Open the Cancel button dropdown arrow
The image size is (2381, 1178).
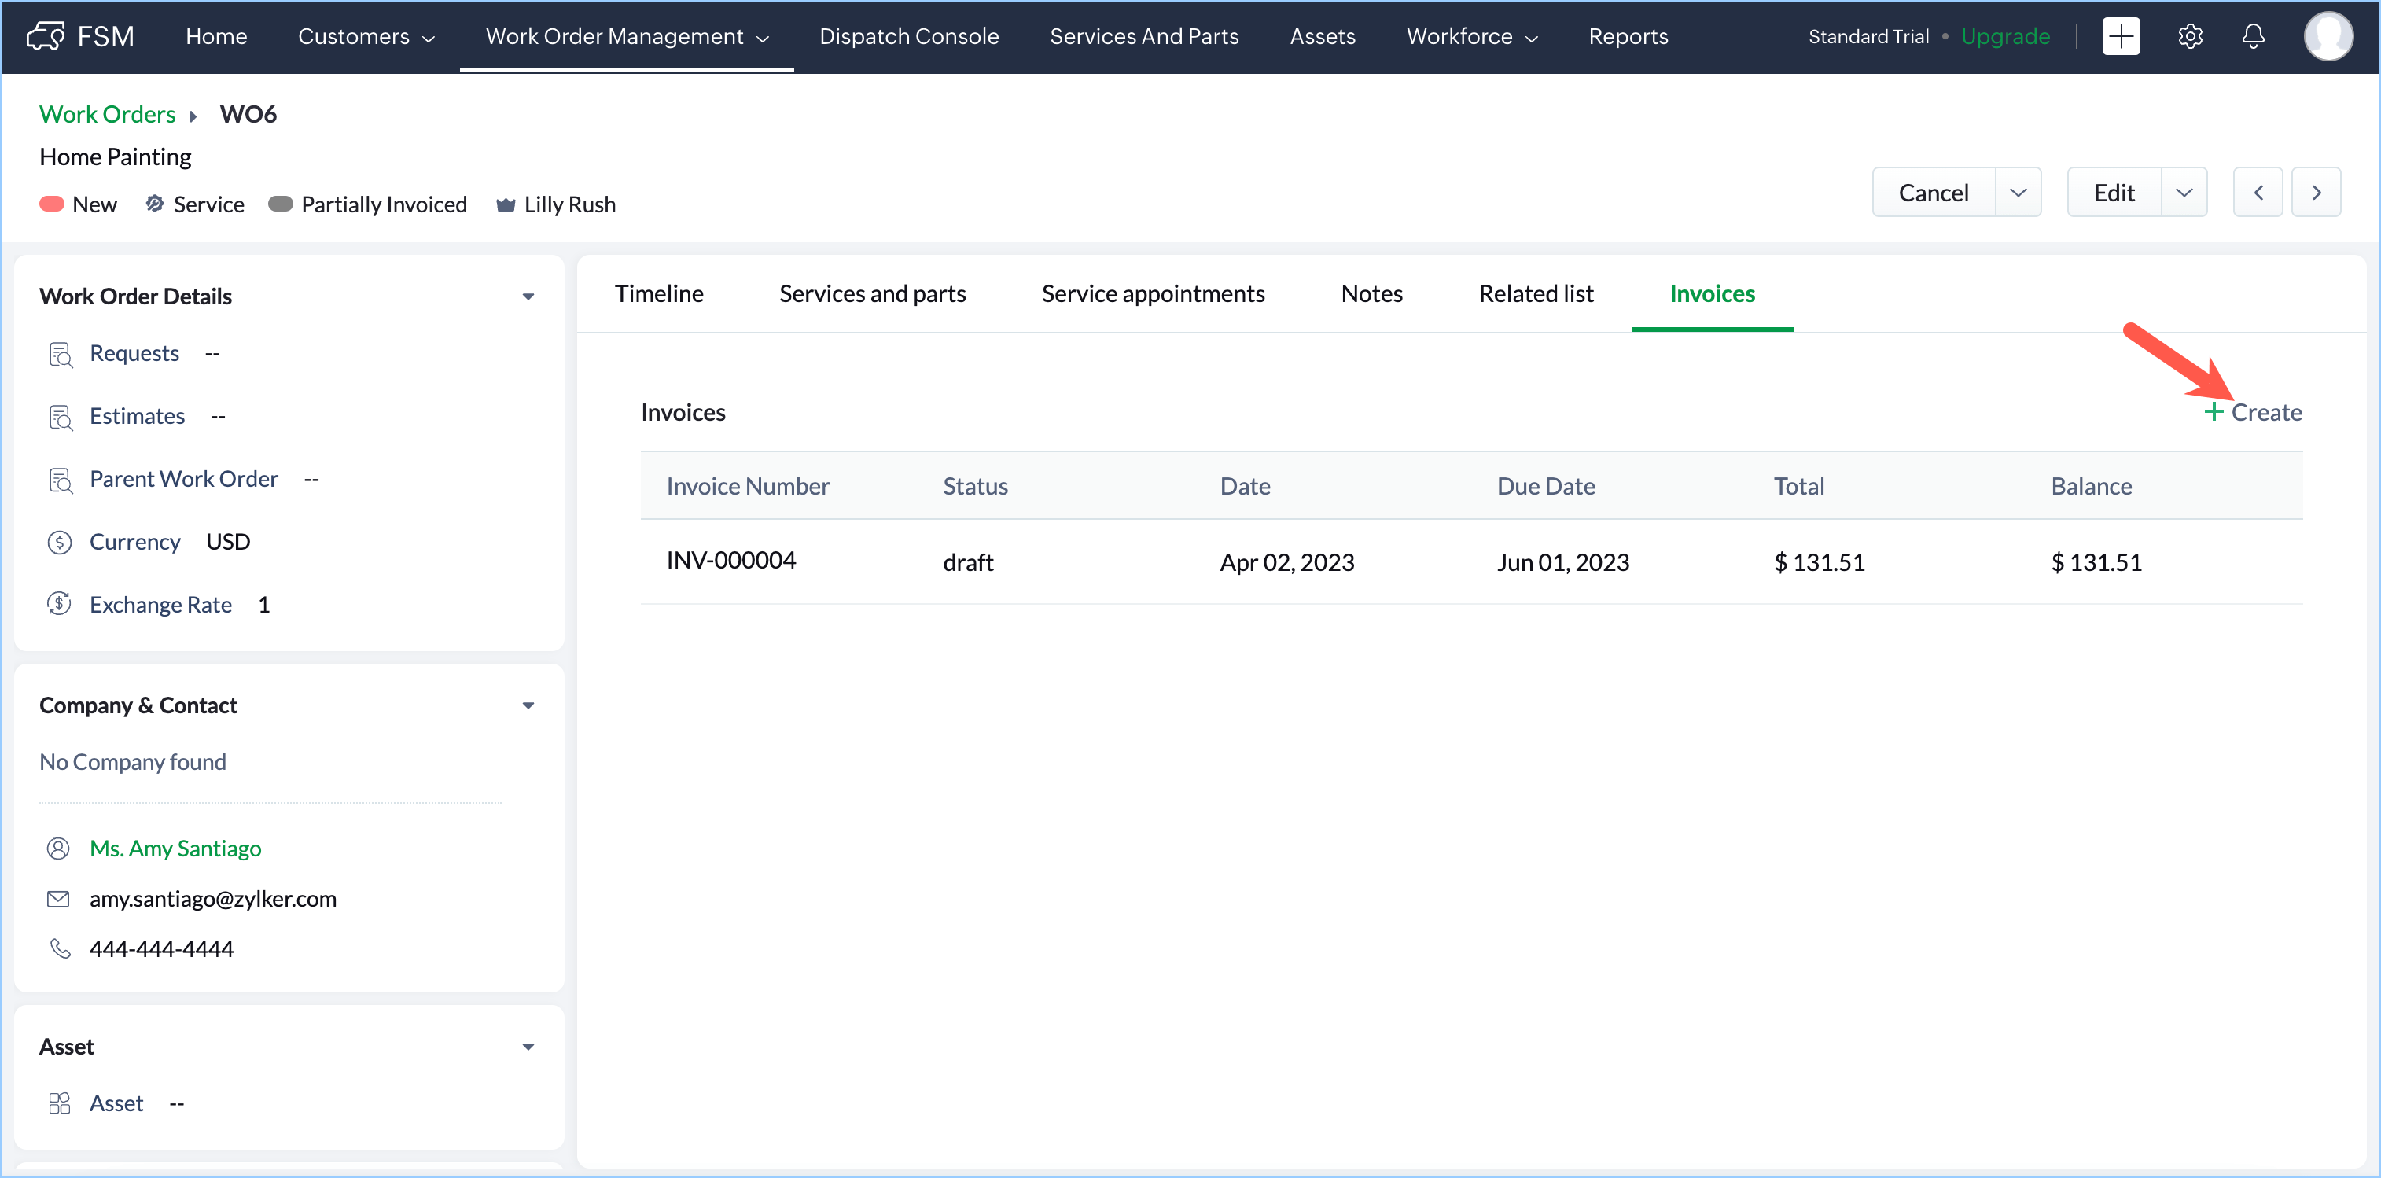pyautogui.click(x=2018, y=193)
